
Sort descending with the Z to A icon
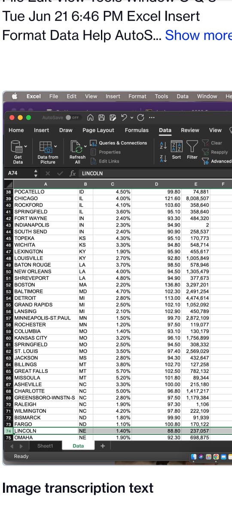[x=162, y=159]
